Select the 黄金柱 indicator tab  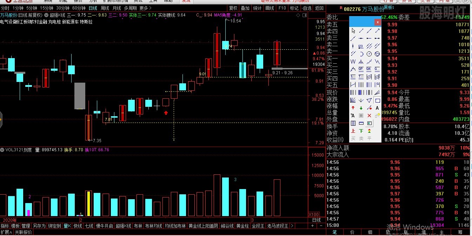coord(243,226)
